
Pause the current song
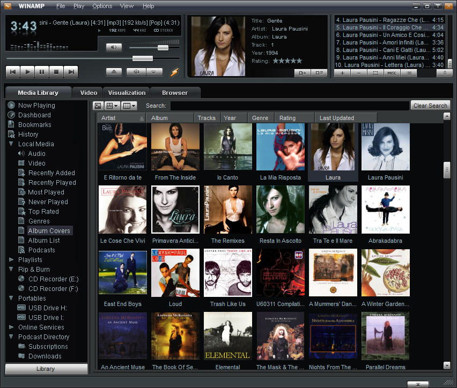click(42, 72)
